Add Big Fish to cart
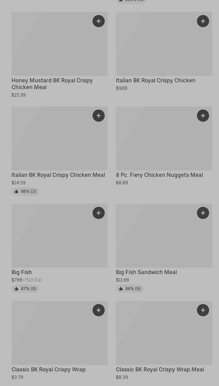 99,213
